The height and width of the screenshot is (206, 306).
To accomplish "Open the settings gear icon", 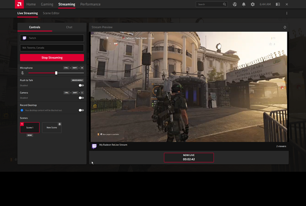I will click(253, 4).
